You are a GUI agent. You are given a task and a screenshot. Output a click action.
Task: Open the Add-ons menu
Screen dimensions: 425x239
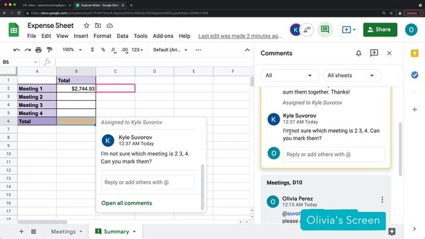163,36
